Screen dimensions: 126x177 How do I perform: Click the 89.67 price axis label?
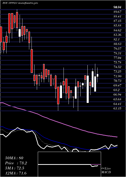coord(117,12)
